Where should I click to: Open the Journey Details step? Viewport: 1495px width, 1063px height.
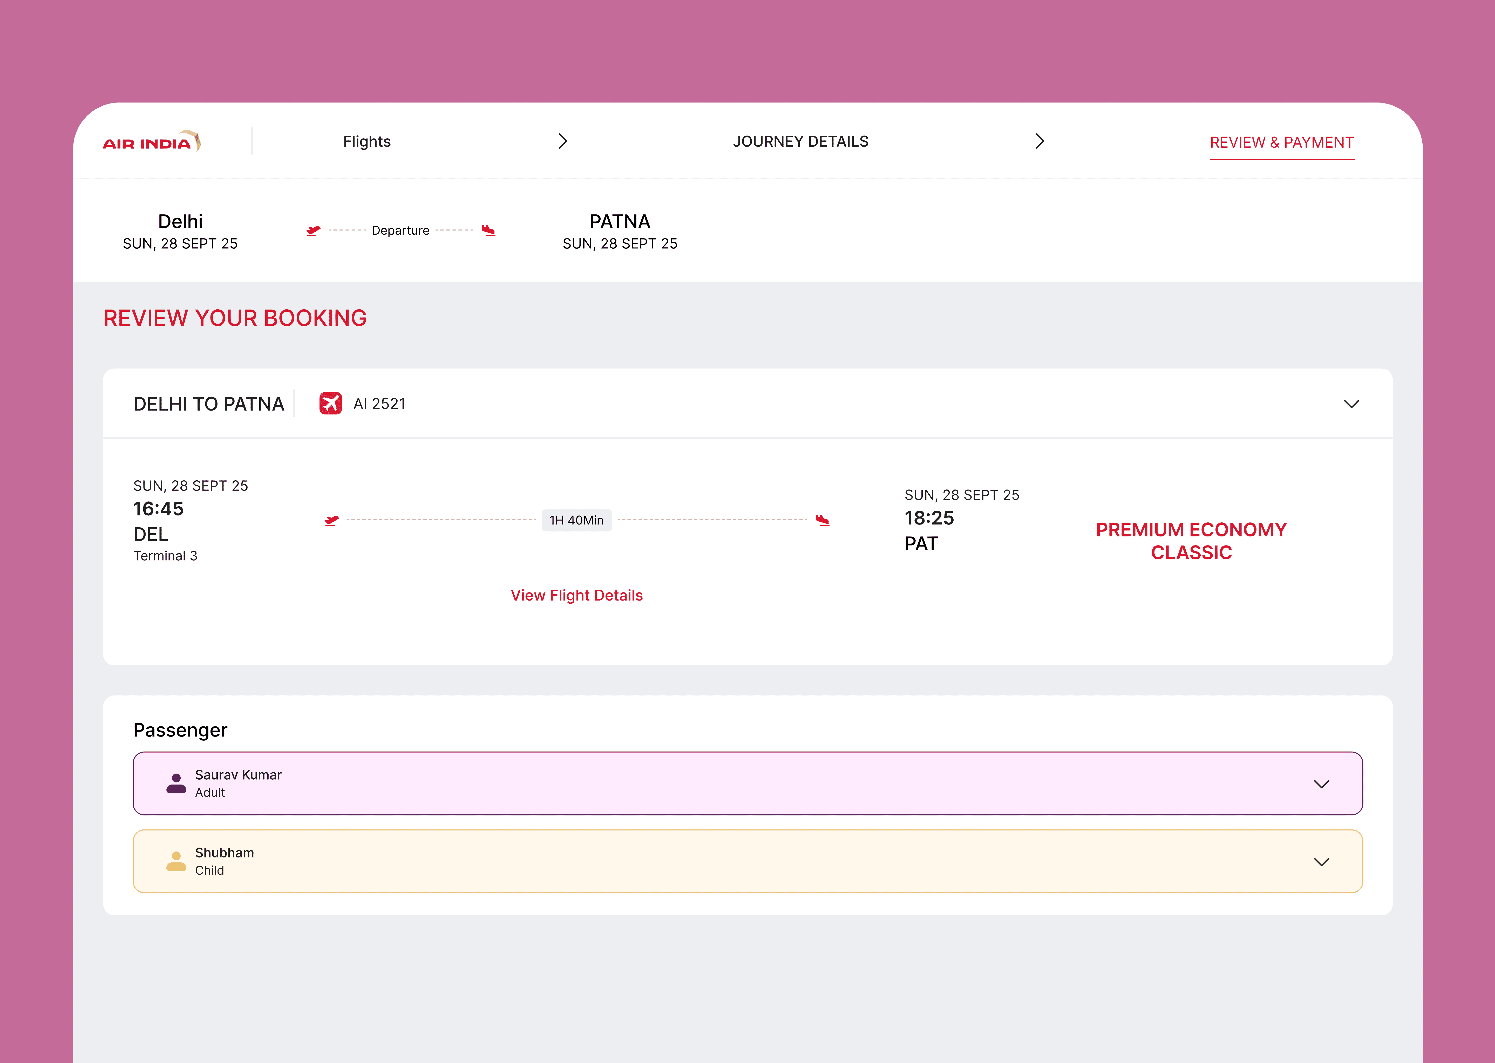click(x=800, y=141)
